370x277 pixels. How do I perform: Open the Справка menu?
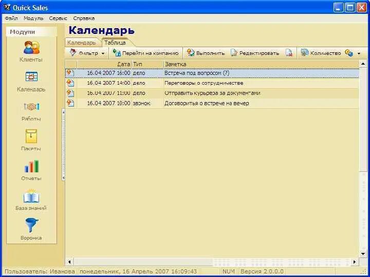pos(84,18)
